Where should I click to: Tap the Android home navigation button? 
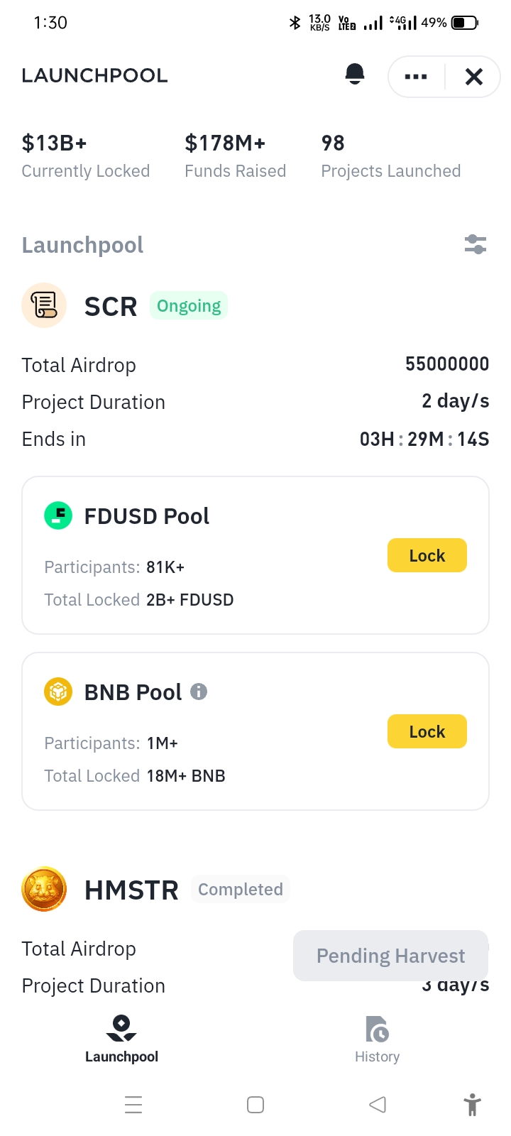tap(255, 1105)
